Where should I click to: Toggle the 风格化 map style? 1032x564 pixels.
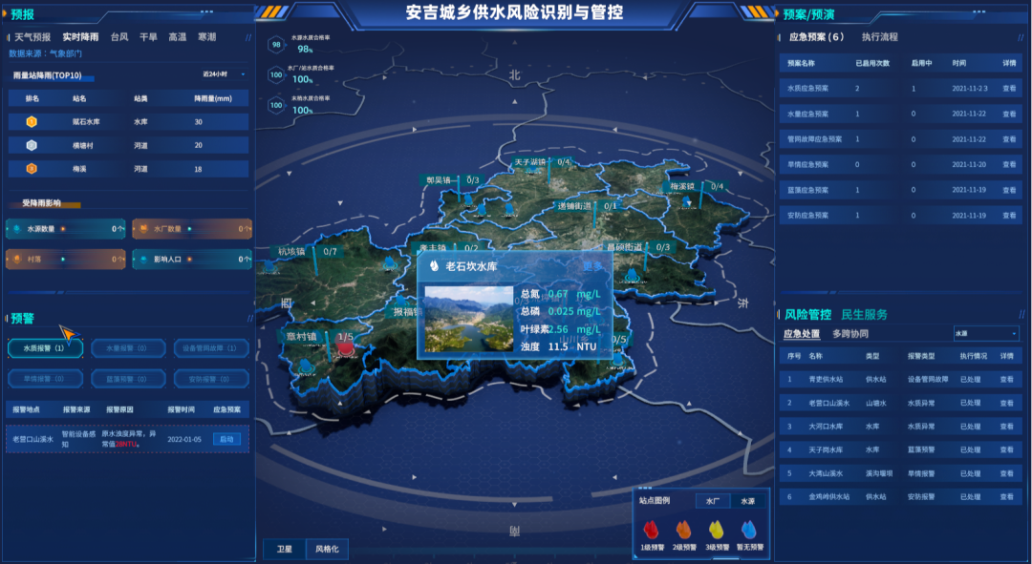327,549
